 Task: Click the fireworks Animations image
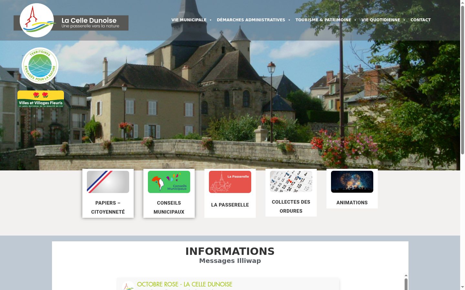tap(352, 182)
